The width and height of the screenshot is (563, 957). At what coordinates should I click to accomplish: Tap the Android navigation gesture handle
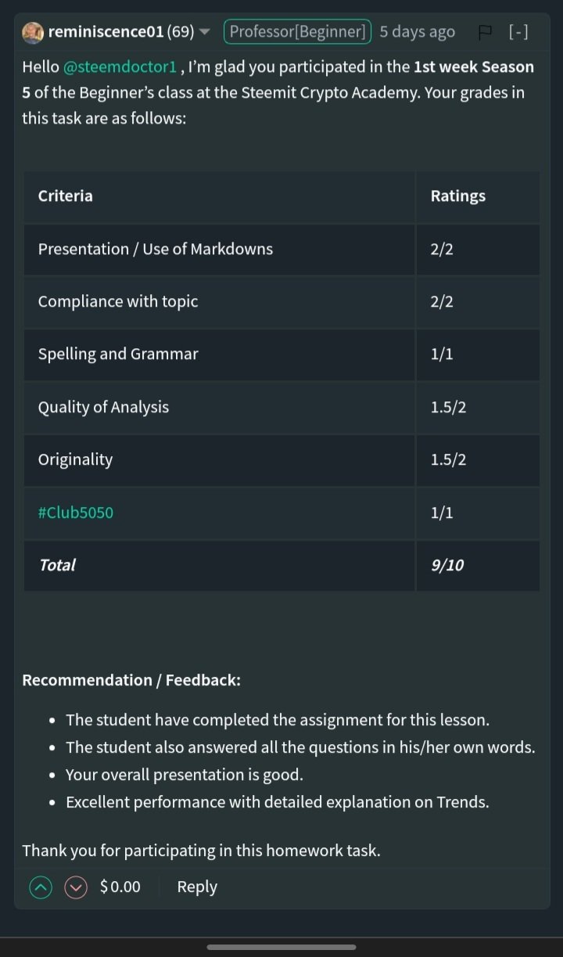(x=281, y=947)
